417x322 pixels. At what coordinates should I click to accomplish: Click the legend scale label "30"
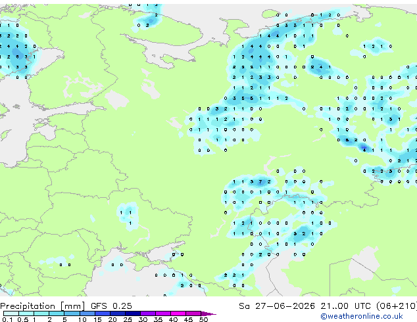click(143, 319)
